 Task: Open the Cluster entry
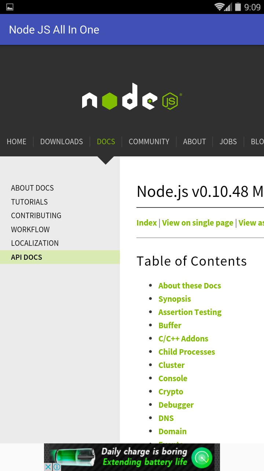click(x=171, y=365)
